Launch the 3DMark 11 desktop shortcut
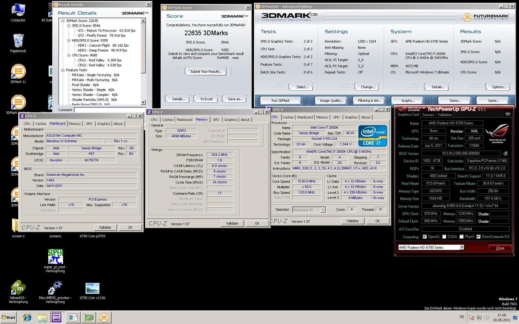 pos(18,74)
